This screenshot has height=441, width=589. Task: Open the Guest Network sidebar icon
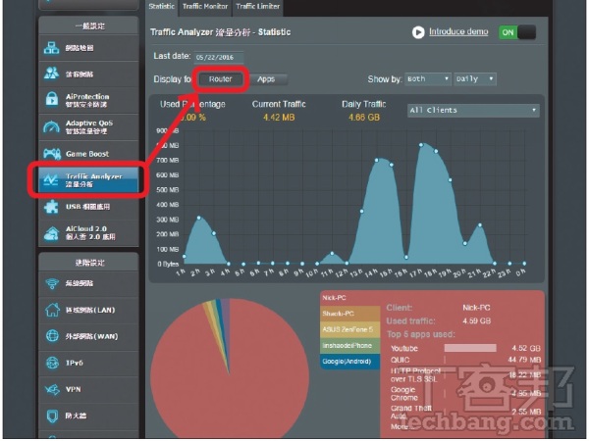pos(51,73)
